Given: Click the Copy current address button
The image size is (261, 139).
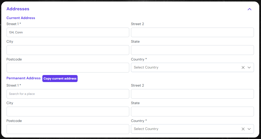Looking at the screenshot, I should point(60,79).
